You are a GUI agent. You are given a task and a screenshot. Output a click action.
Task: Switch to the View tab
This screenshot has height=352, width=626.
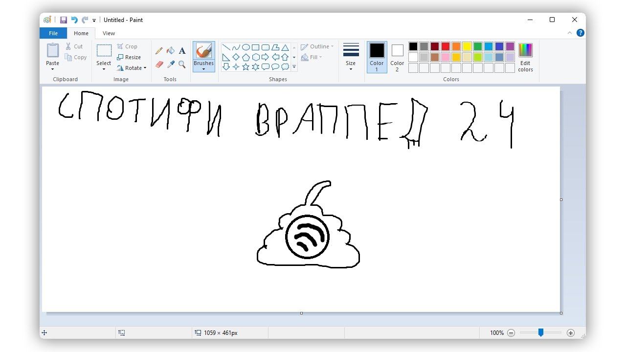coord(109,33)
